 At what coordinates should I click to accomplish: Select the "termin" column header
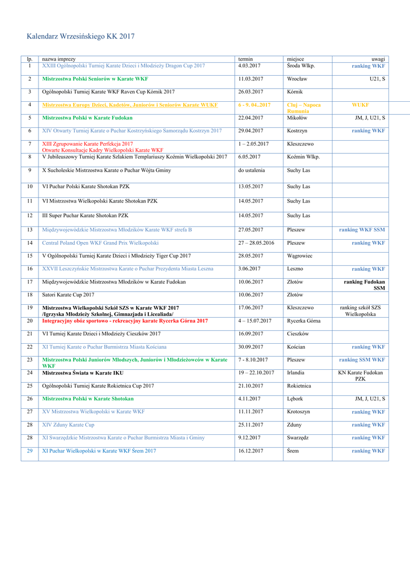(245, 59)
